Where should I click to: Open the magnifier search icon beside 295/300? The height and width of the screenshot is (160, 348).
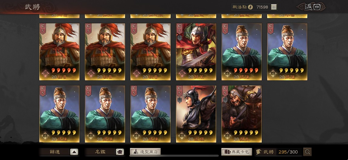click(x=307, y=152)
